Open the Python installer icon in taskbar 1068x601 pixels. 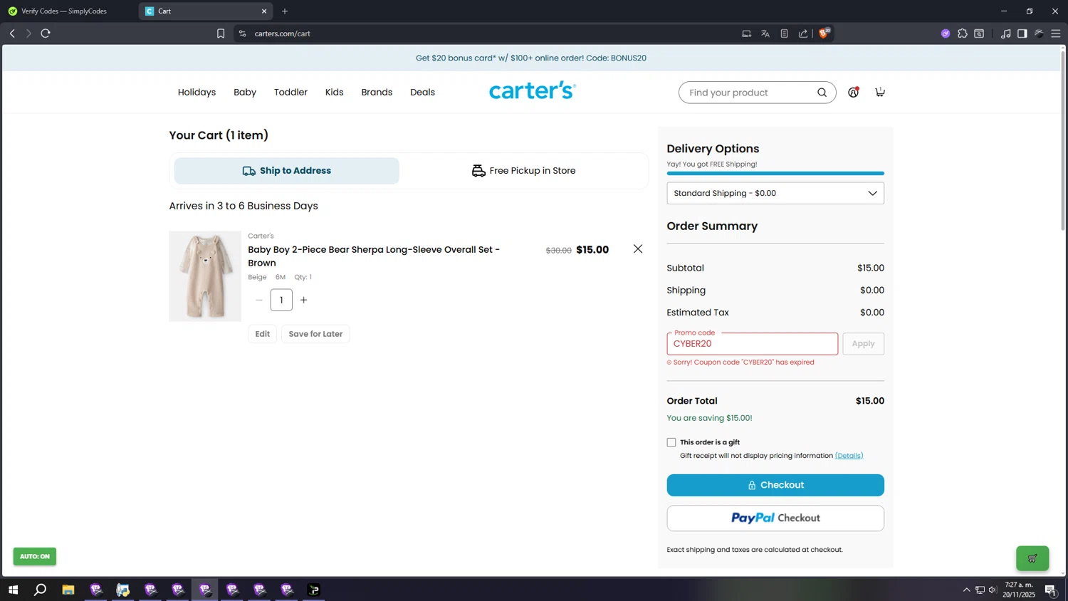[x=123, y=590]
